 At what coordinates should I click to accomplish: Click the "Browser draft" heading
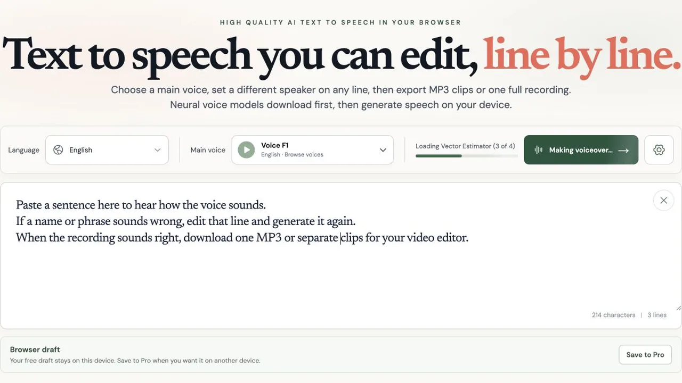[35, 349]
